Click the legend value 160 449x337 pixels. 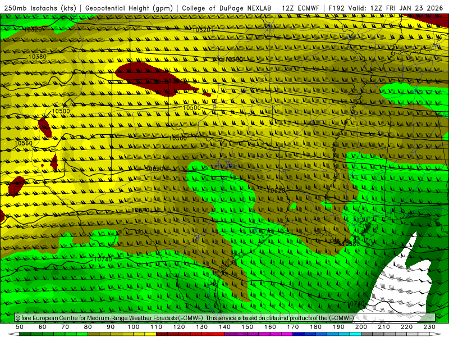(270, 327)
